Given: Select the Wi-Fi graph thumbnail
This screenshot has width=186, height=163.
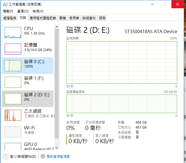Looking at the screenshot, I should pos(13,132).
